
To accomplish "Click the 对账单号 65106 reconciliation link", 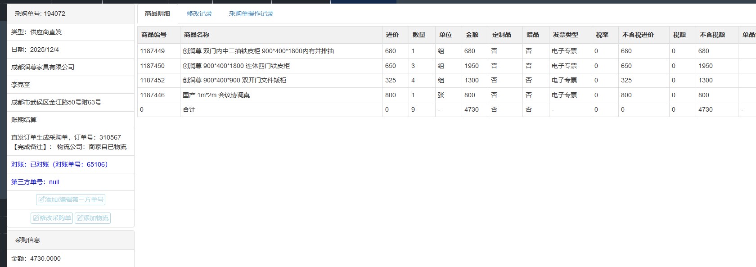I will coord(59,164).
